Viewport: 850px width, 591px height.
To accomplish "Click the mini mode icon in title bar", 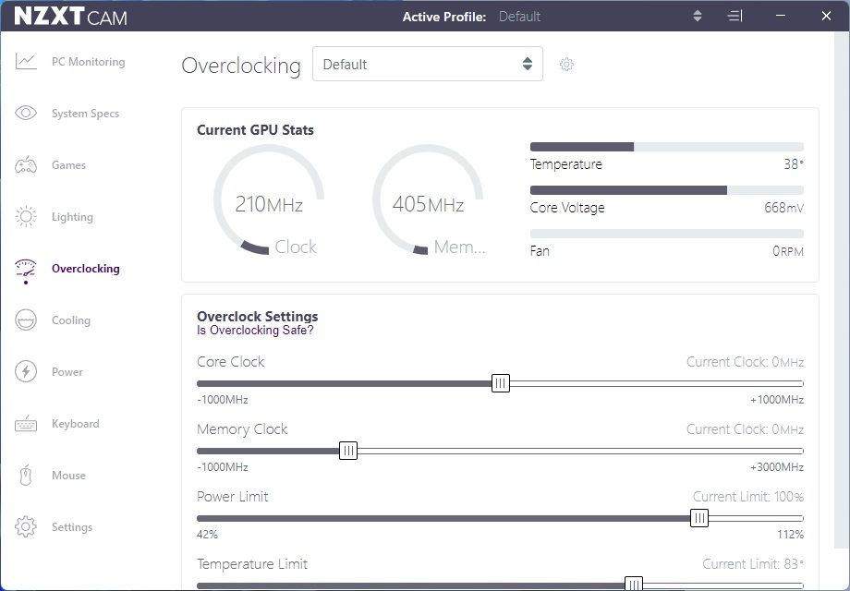I will coord(735,17).
